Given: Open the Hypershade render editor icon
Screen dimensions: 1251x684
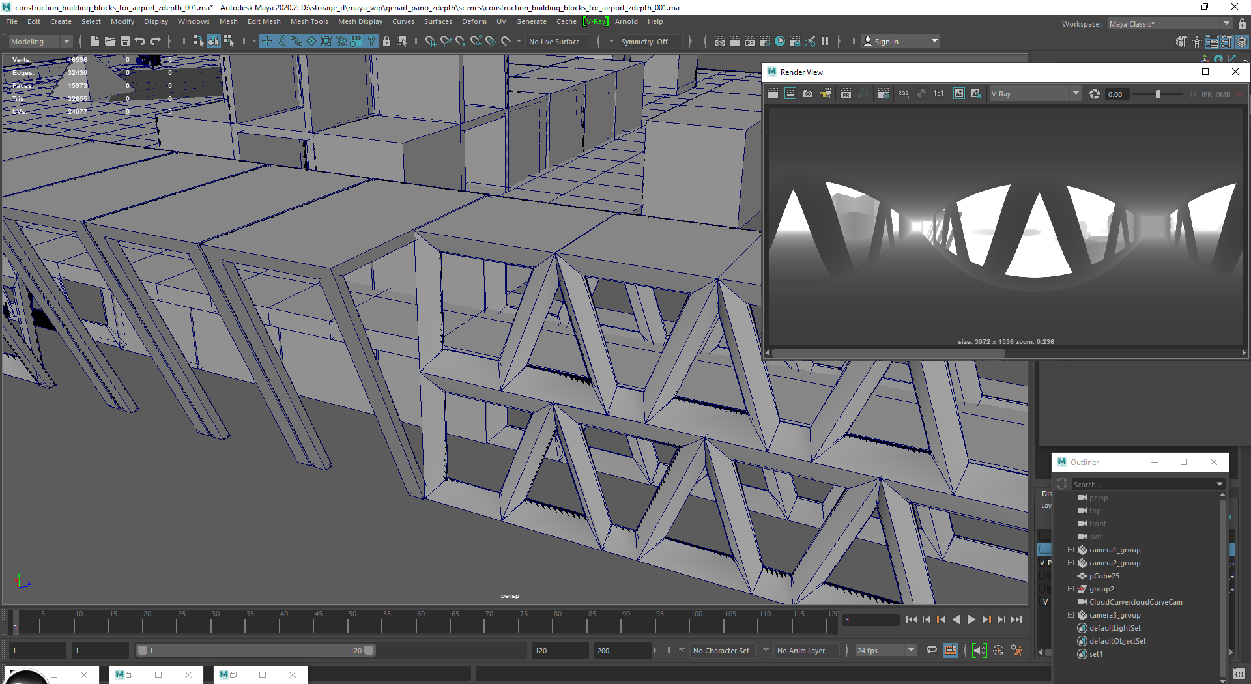Looking at the screenshot, I should [780, 41].
